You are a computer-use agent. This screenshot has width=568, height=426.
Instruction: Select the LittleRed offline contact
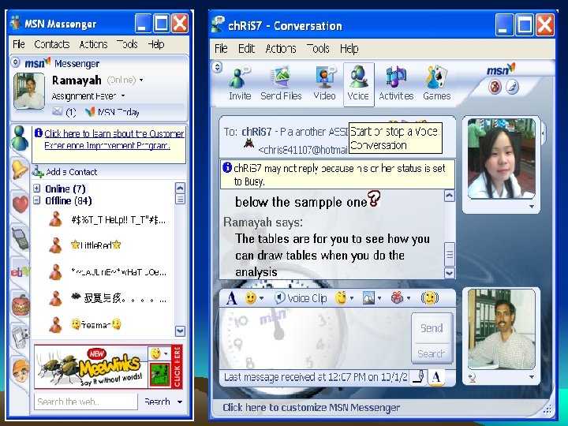click(96, 245)
